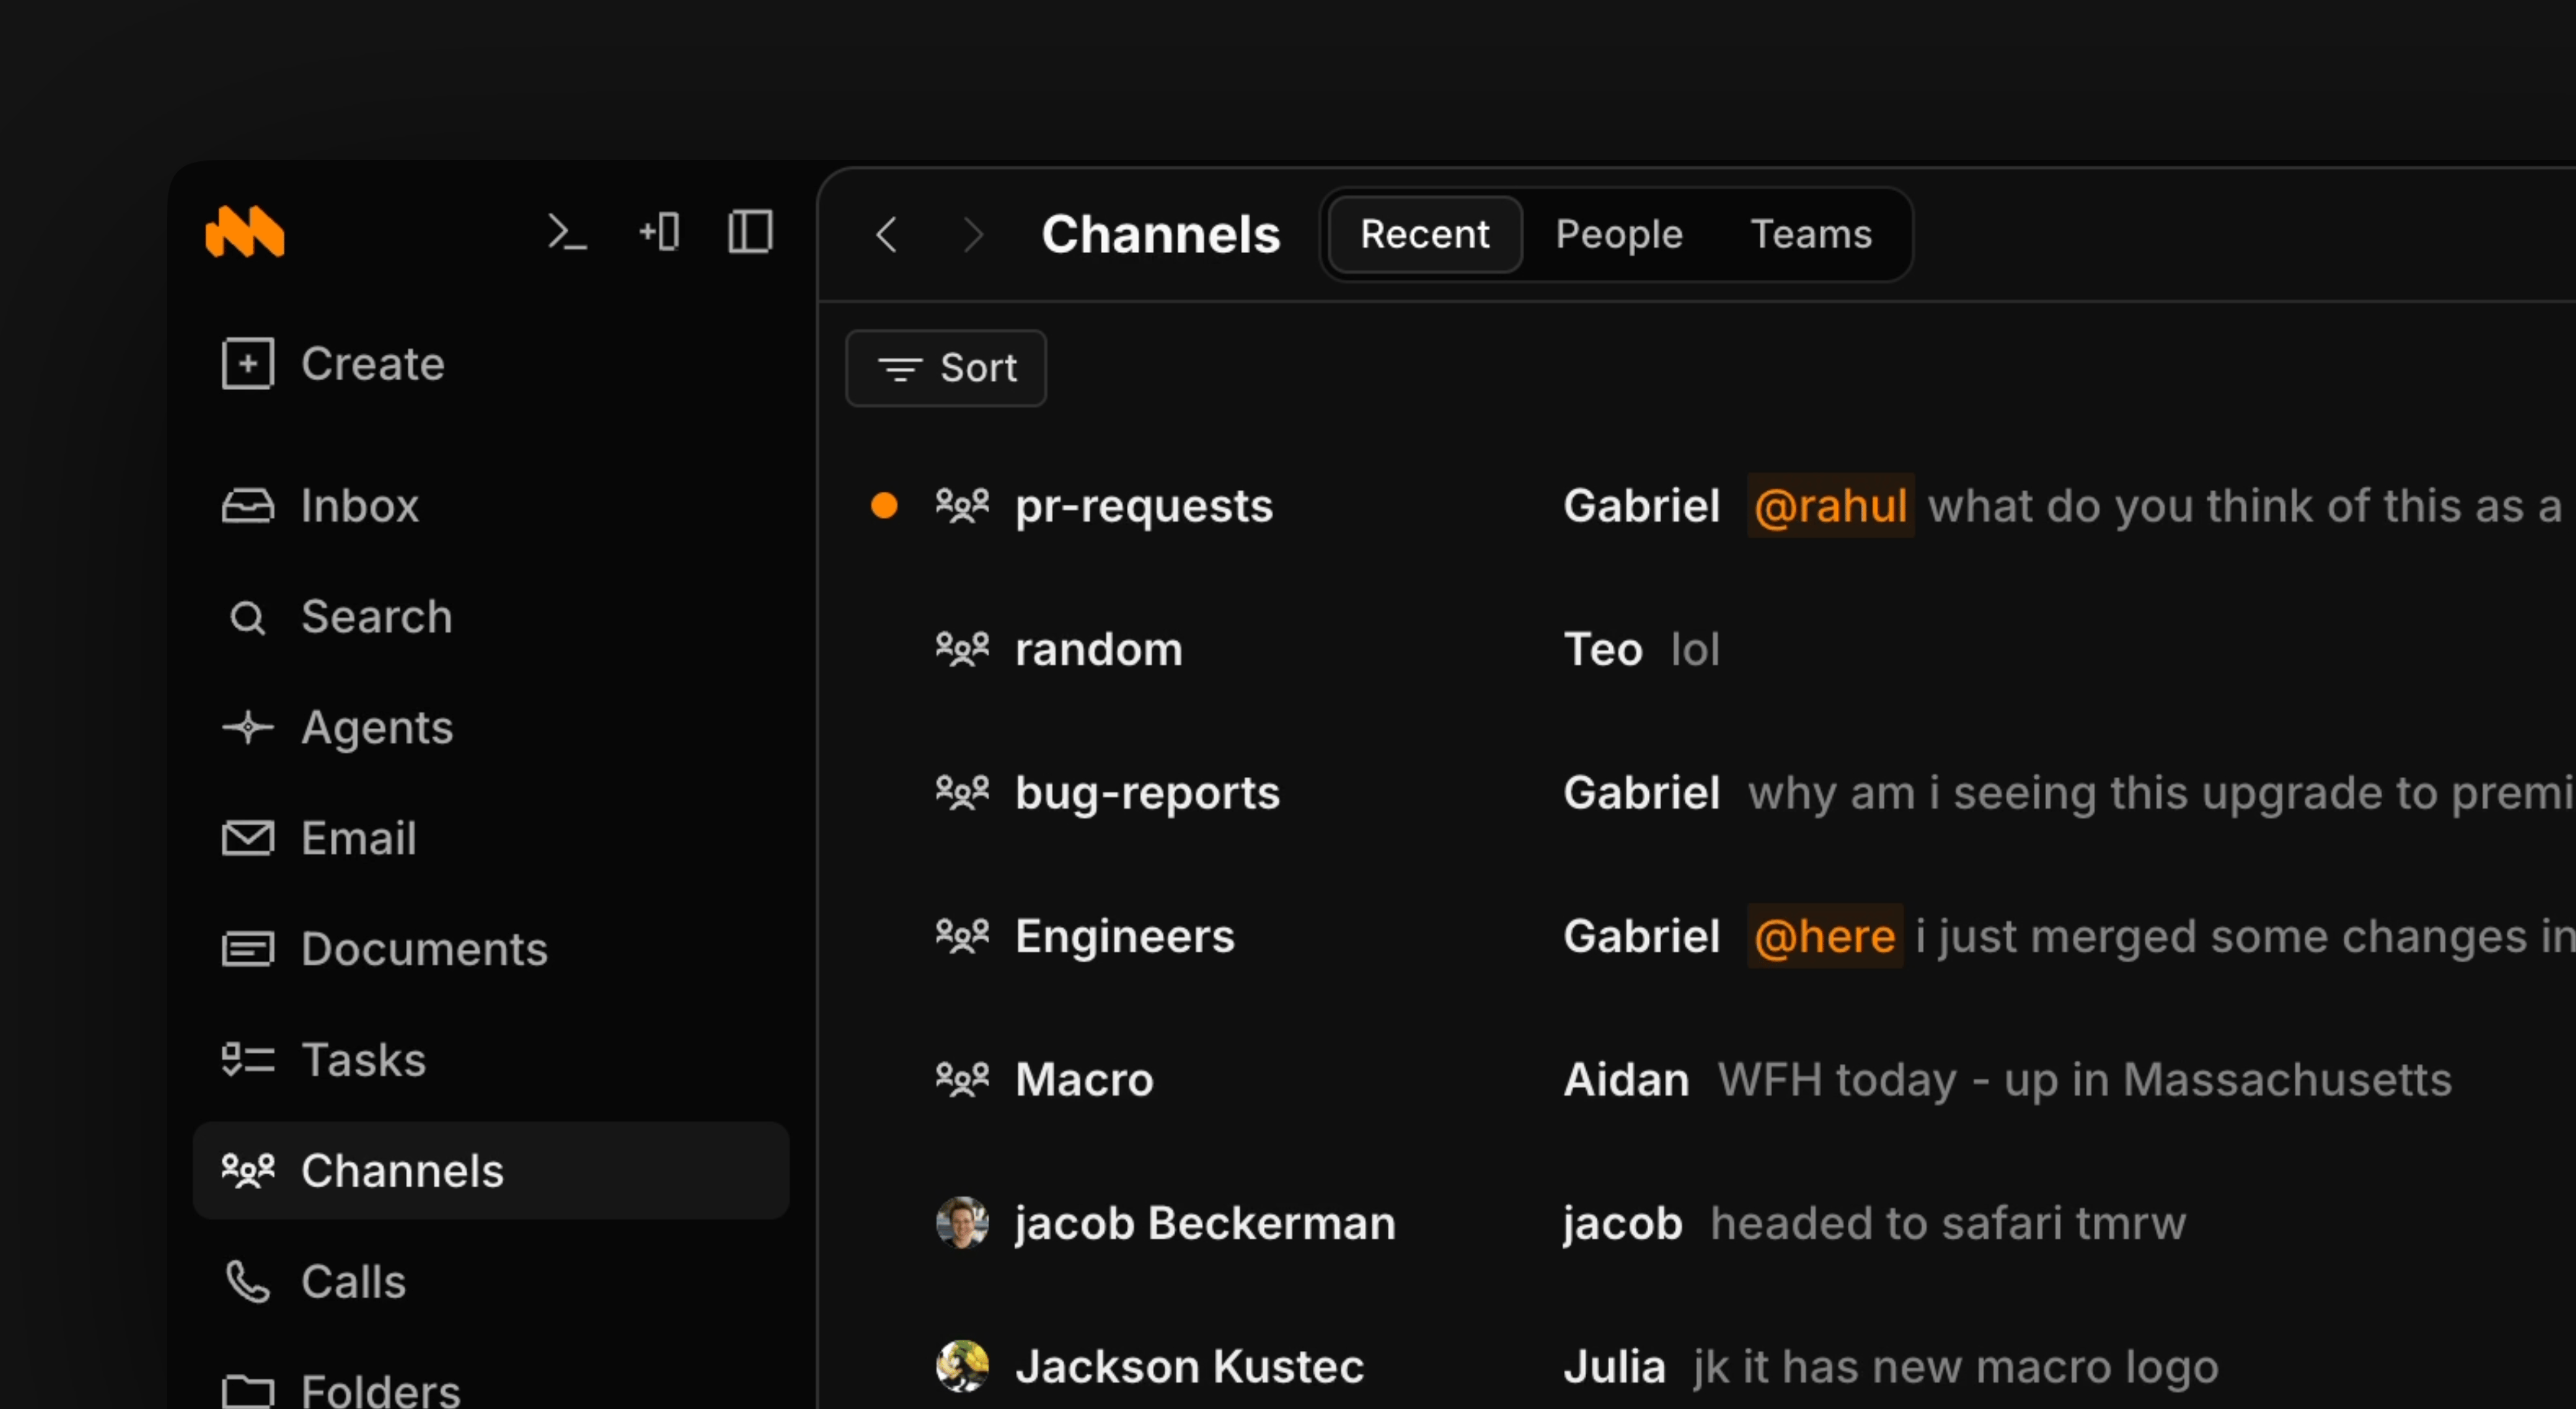The height and width of the screenshot is (1409, 2576).
Task: Switch to the People tab
Action: (x=1619, y=234)
